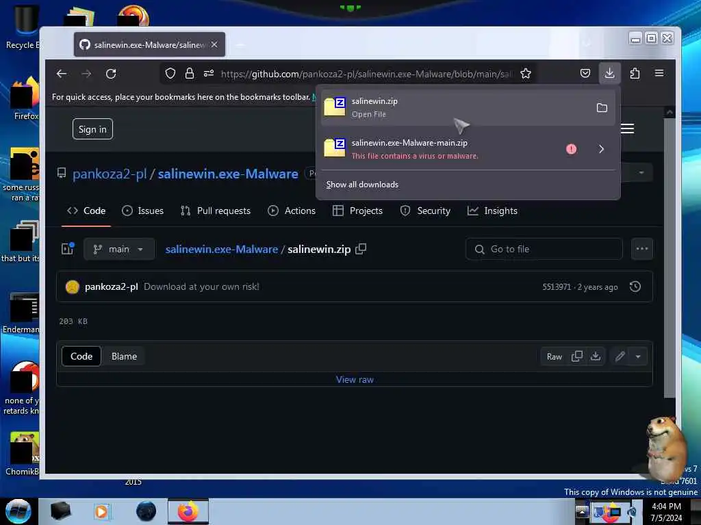Download the raw file icon

pyautogui.click(x=596, y=356)
